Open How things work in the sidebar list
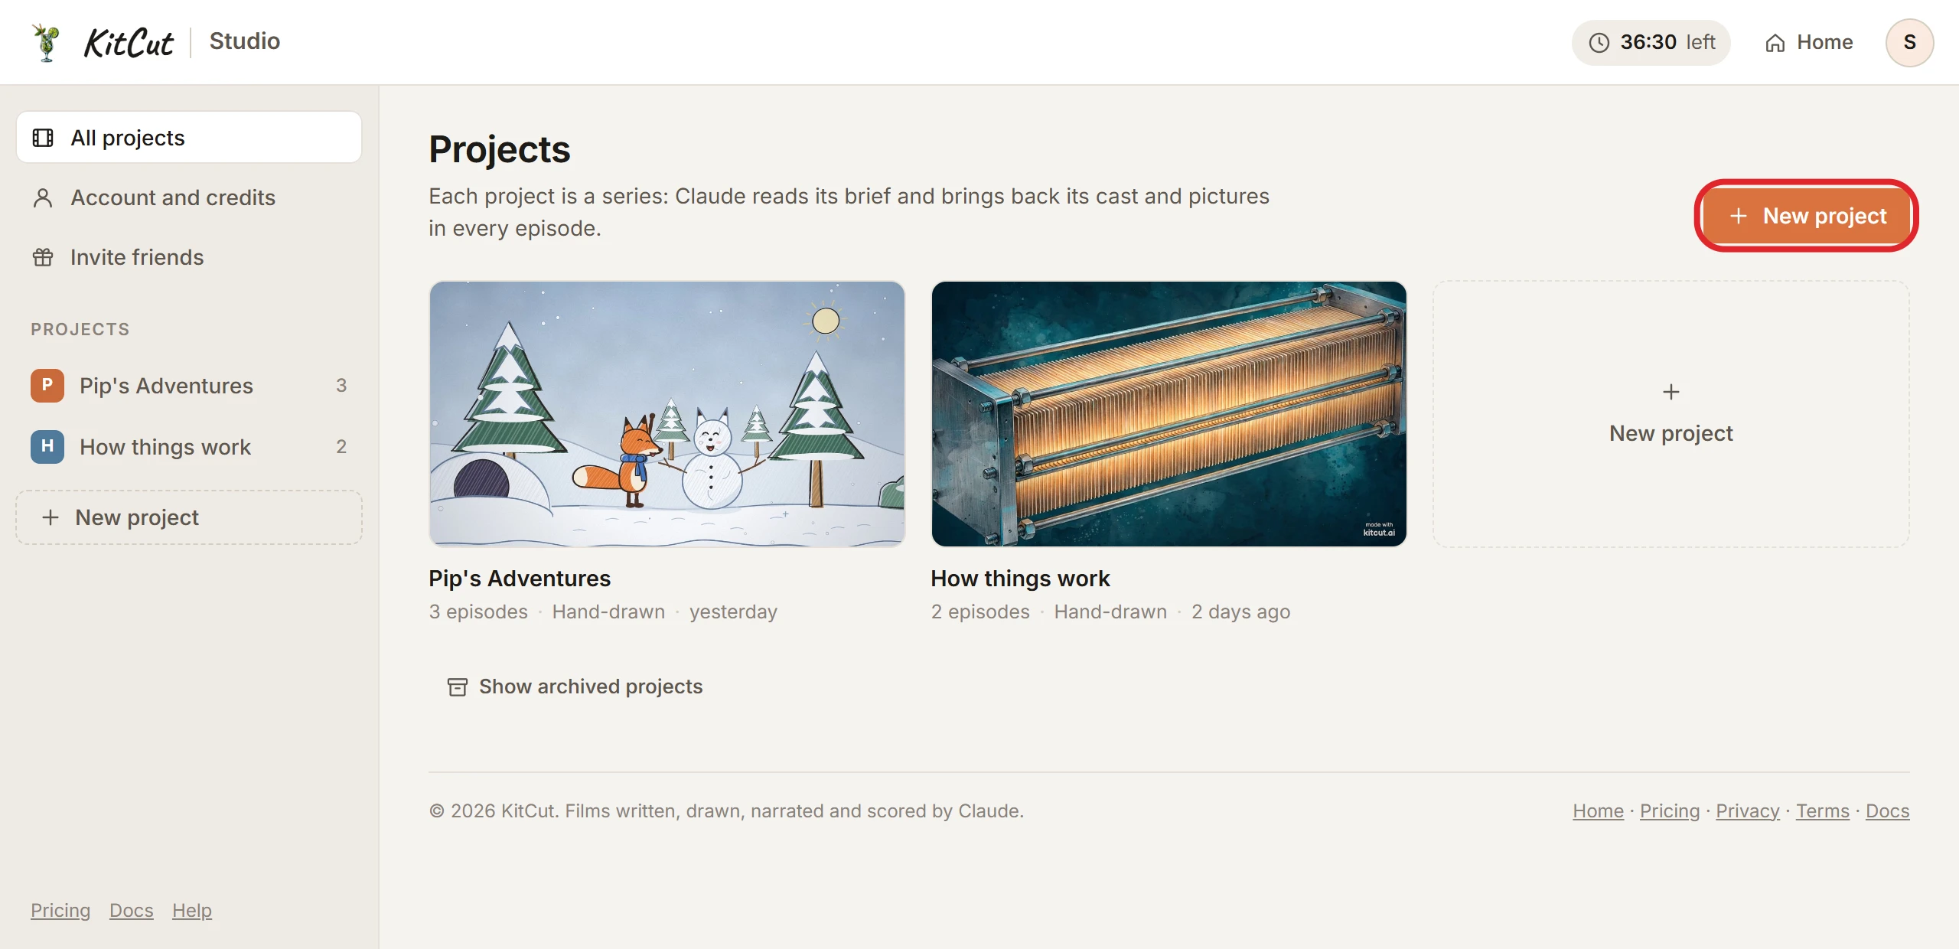This screenshot has height=949, width=1959. [189, 446]
